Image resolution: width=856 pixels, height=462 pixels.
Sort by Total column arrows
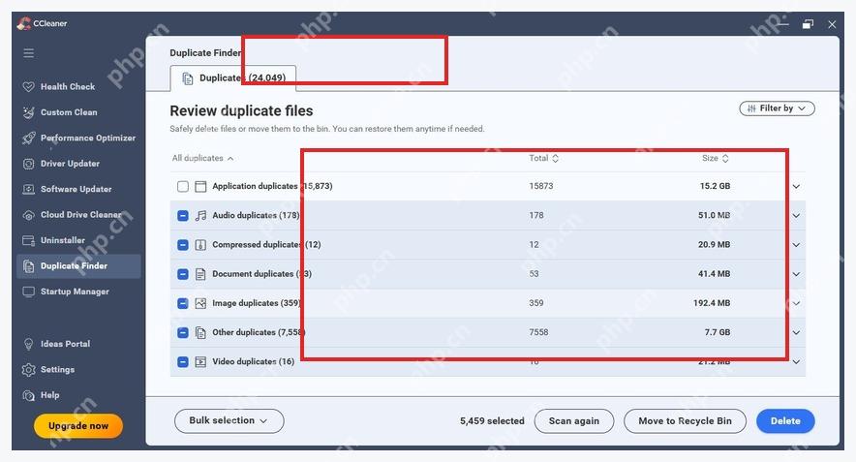[x=555, y=159]
